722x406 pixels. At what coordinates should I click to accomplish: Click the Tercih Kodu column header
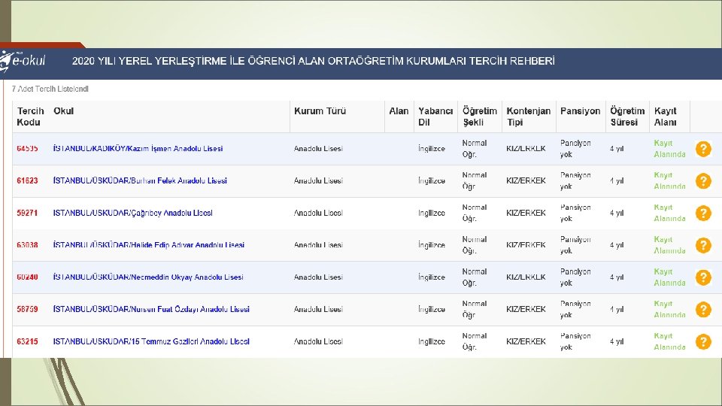[x=30, y=117]
